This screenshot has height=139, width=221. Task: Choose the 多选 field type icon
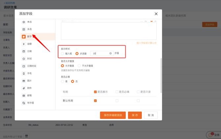pyautogui.click(x=24, y=29)
